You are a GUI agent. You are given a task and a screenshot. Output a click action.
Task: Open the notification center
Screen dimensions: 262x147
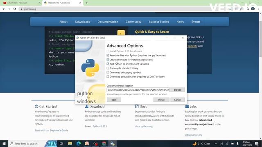[257, 144]
